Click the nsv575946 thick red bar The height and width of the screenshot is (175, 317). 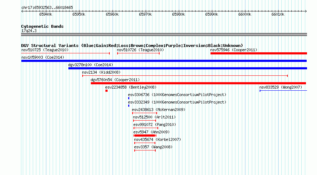pyautogui.click(x=259, y=53)
